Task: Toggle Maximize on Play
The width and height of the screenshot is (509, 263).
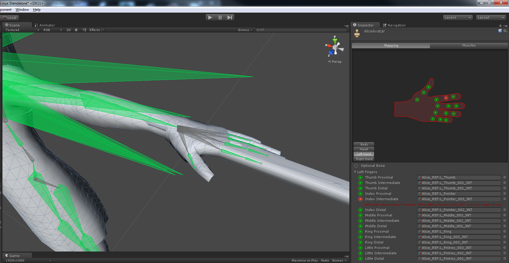Action: (x=305, y=260)
